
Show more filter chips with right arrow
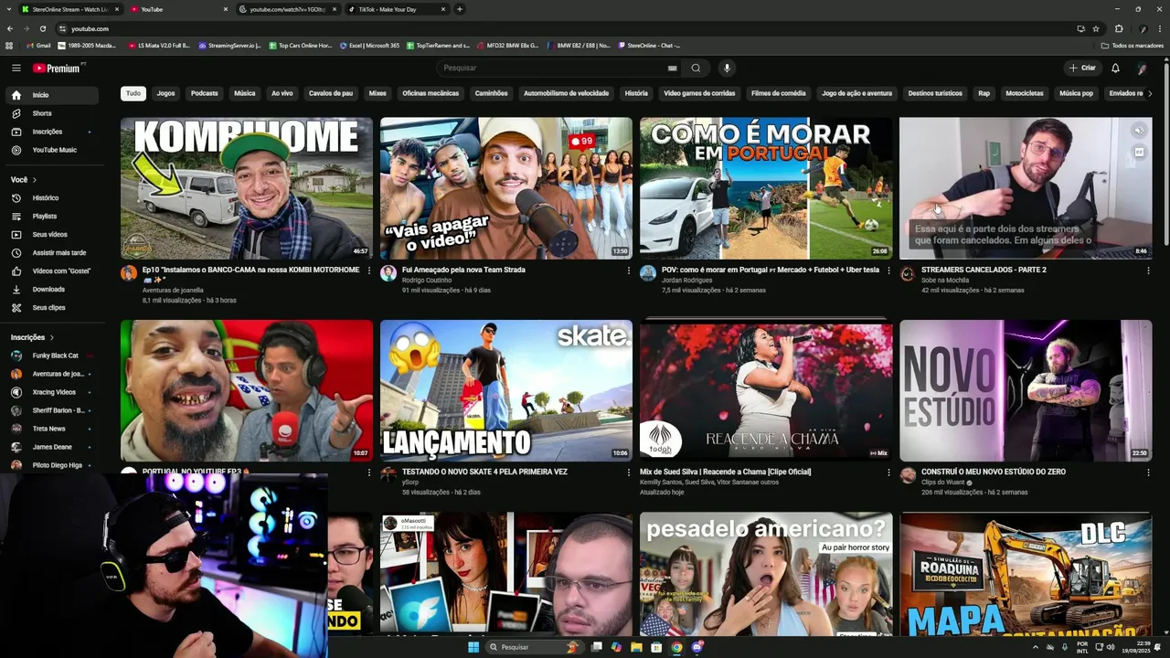[x=1149, y=93]
